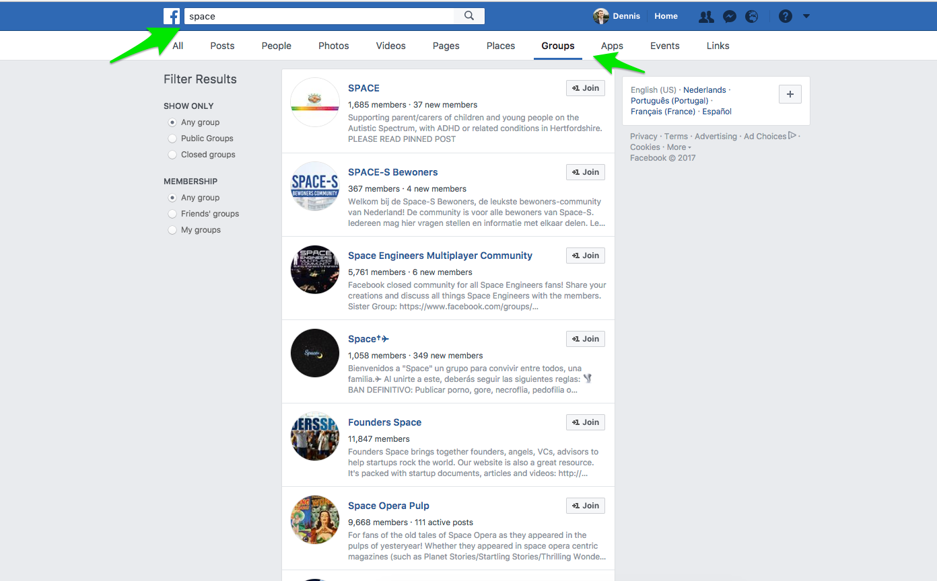
Task: Open the friend requests icon
Action: pos(706,17)
